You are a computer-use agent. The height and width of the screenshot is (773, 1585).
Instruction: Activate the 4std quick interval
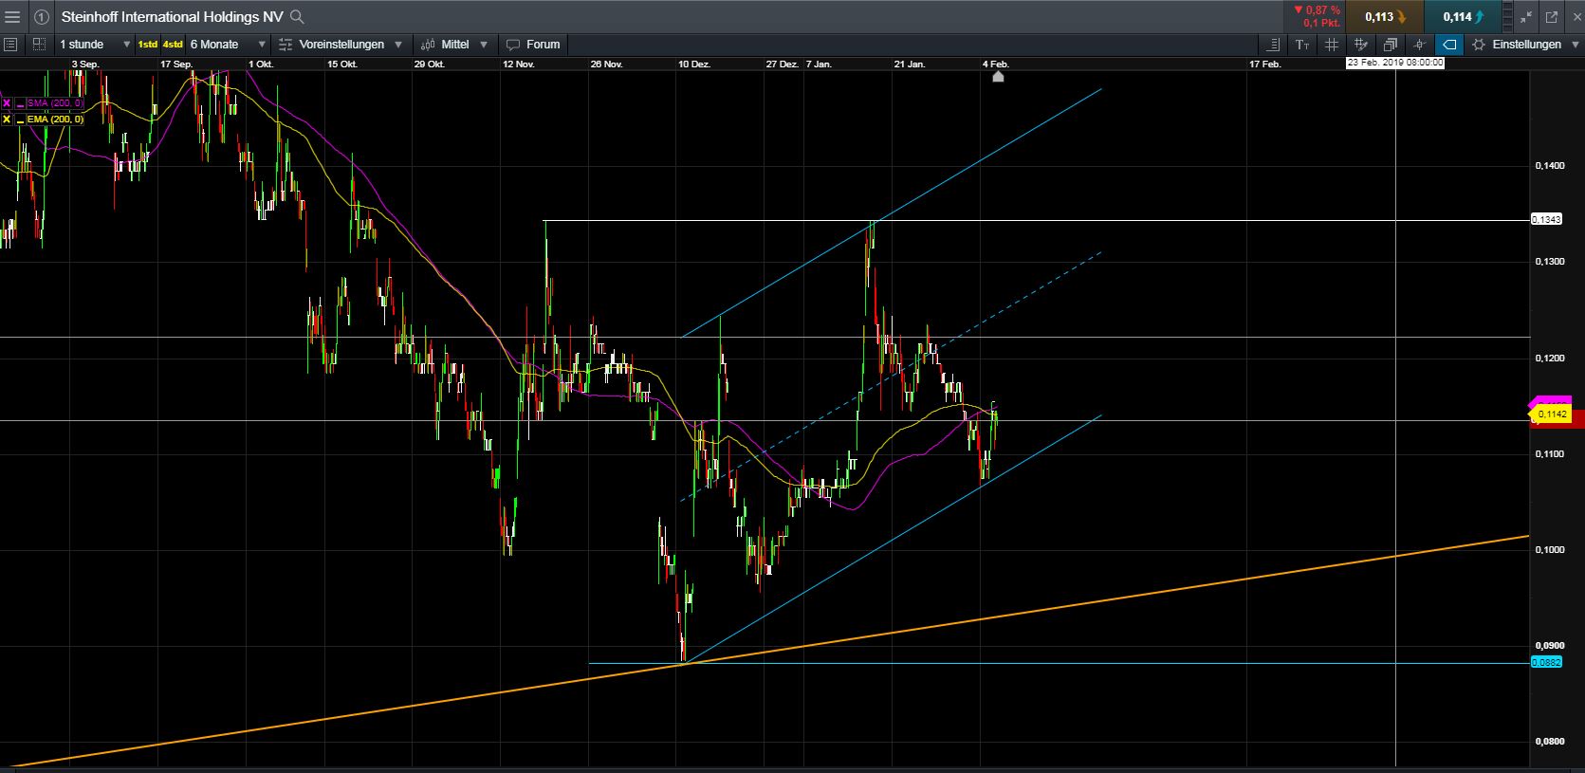tap(173, 45)
